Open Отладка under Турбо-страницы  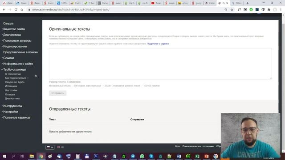[x=10, y=95]
